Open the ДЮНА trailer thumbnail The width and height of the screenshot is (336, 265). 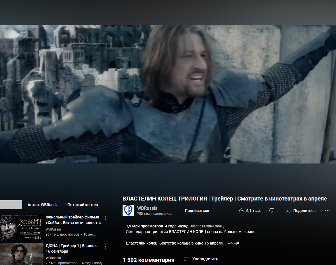click(22, 254)
